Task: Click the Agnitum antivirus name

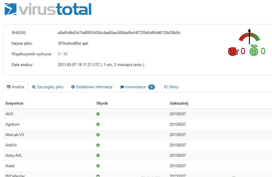Action: 12,125
